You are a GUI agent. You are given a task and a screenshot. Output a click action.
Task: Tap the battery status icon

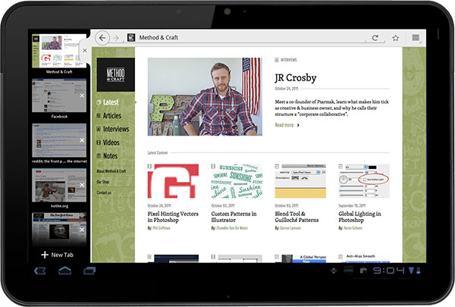[x=418, y=271]
